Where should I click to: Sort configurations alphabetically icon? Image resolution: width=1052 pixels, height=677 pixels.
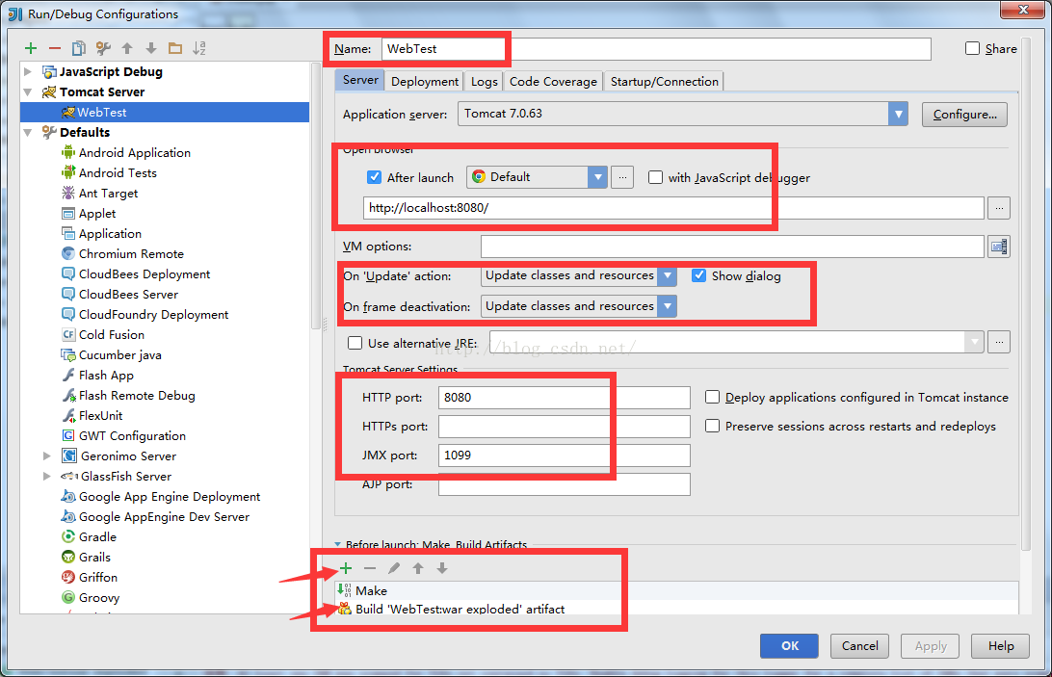(x=199, y=48)
